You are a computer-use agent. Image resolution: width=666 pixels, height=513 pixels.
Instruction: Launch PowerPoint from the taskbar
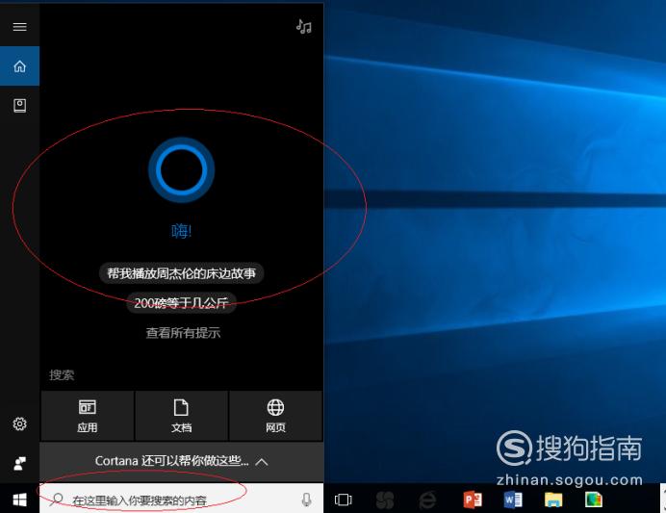(x=473, y=500)
